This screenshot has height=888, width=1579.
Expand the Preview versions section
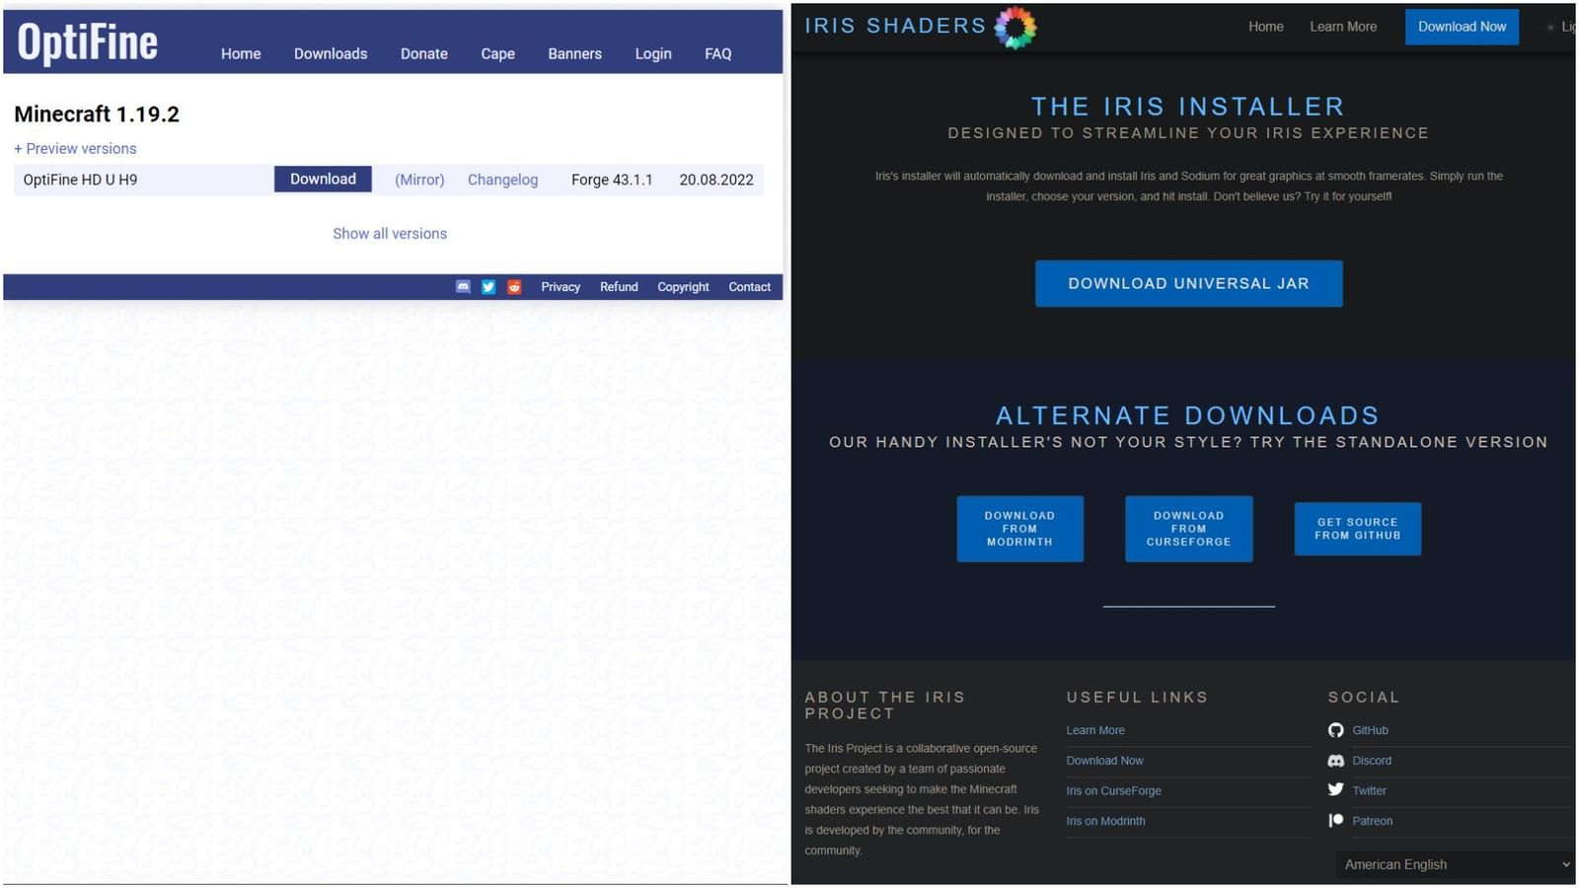[x=75, y=148]
